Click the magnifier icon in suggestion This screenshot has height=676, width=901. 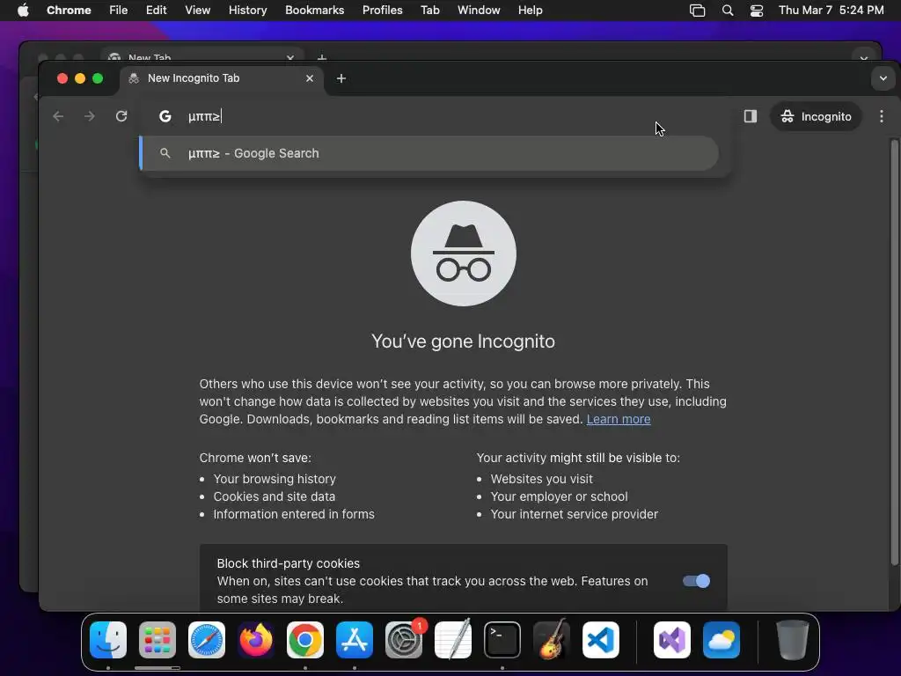165,153
